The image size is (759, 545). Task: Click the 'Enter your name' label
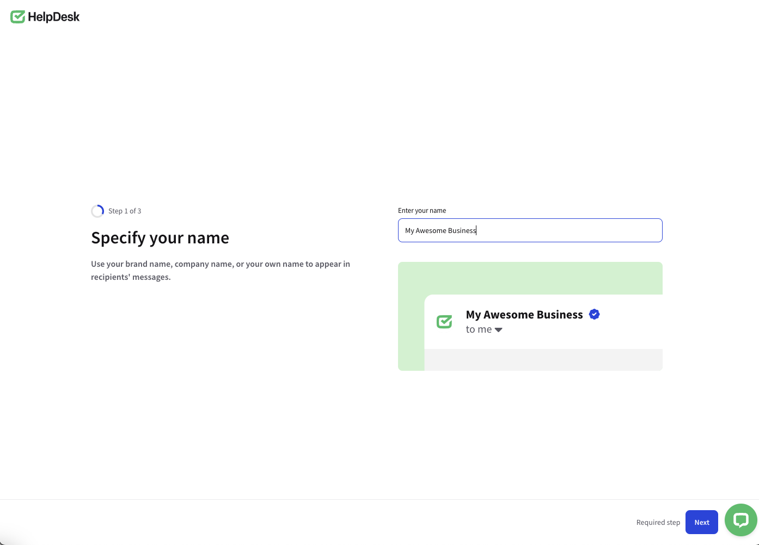coord(422,211)
